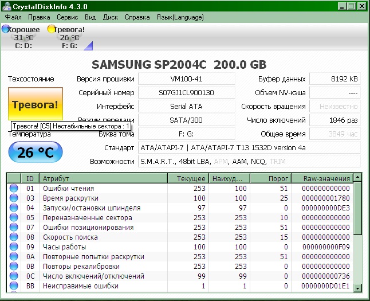
Task: Click status icon of row BB Неисправимые ошибки
Action: 14,286
